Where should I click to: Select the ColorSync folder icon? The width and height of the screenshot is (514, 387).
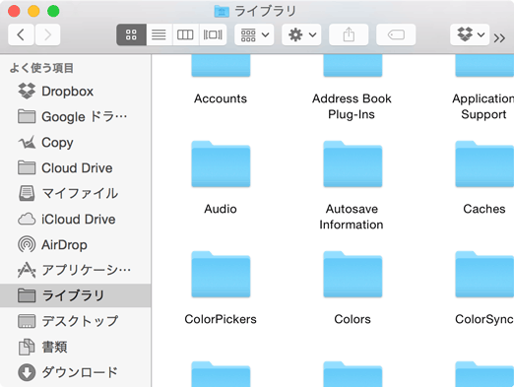[484, 275]
